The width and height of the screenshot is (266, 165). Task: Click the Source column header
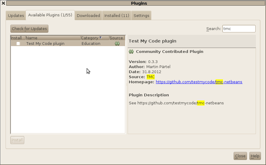pyautogui.click(x=117, y=38)
